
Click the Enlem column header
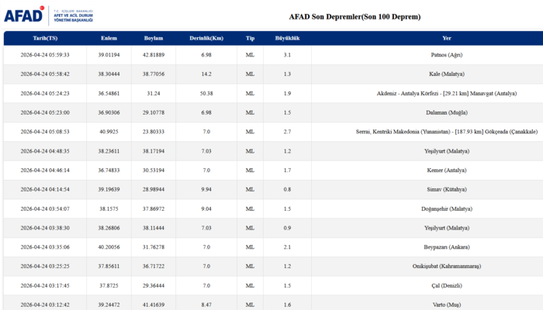click(109, 38)
